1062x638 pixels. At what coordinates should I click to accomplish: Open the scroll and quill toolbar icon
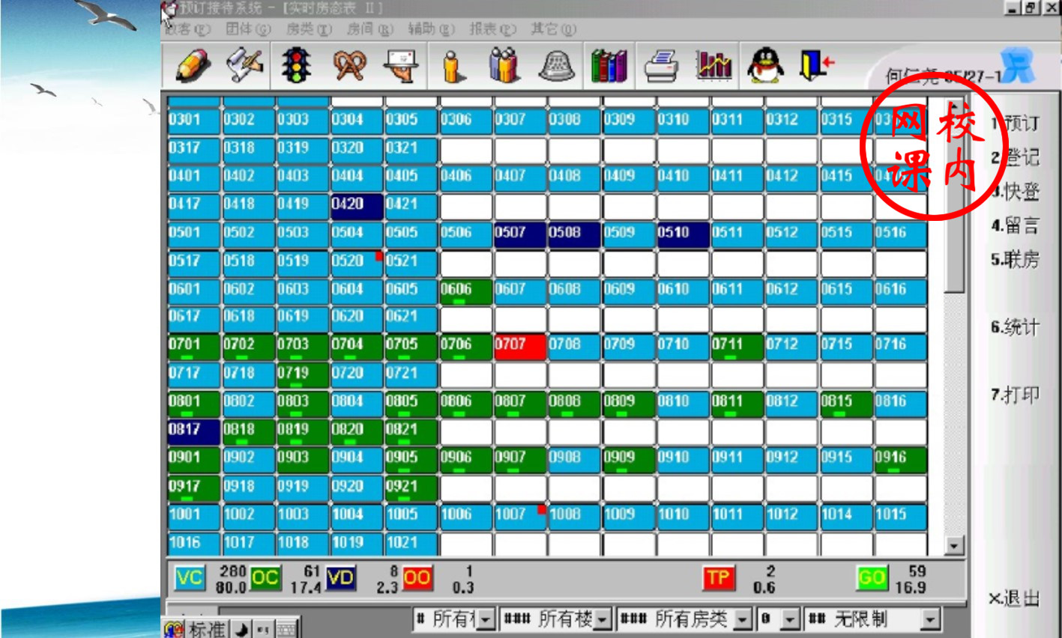click(246, 65)
